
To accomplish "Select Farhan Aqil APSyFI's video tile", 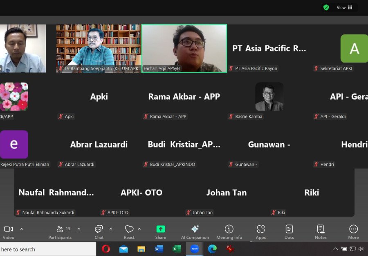I will pyautogui.click(x=184, y=48).
